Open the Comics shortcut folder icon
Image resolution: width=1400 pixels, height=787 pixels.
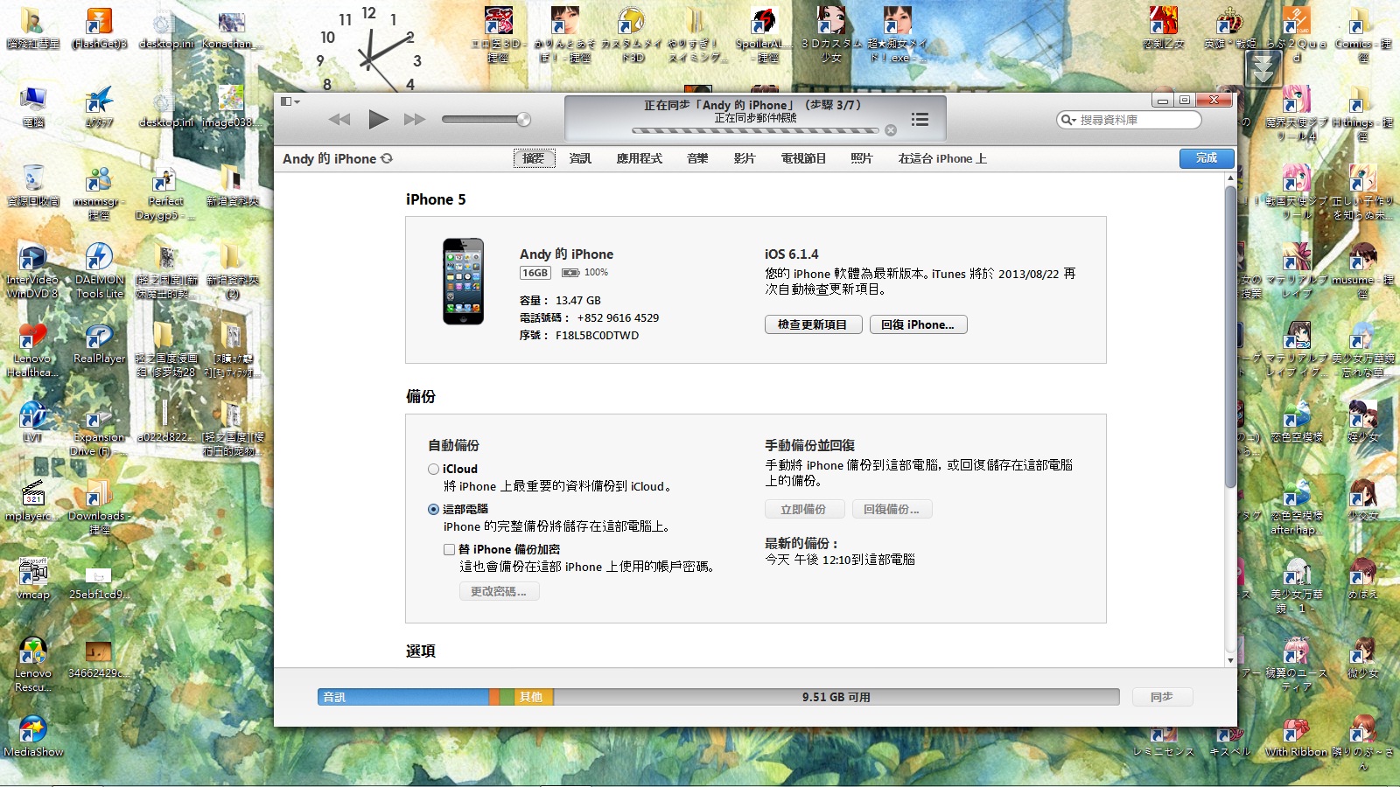[1362, 35]
